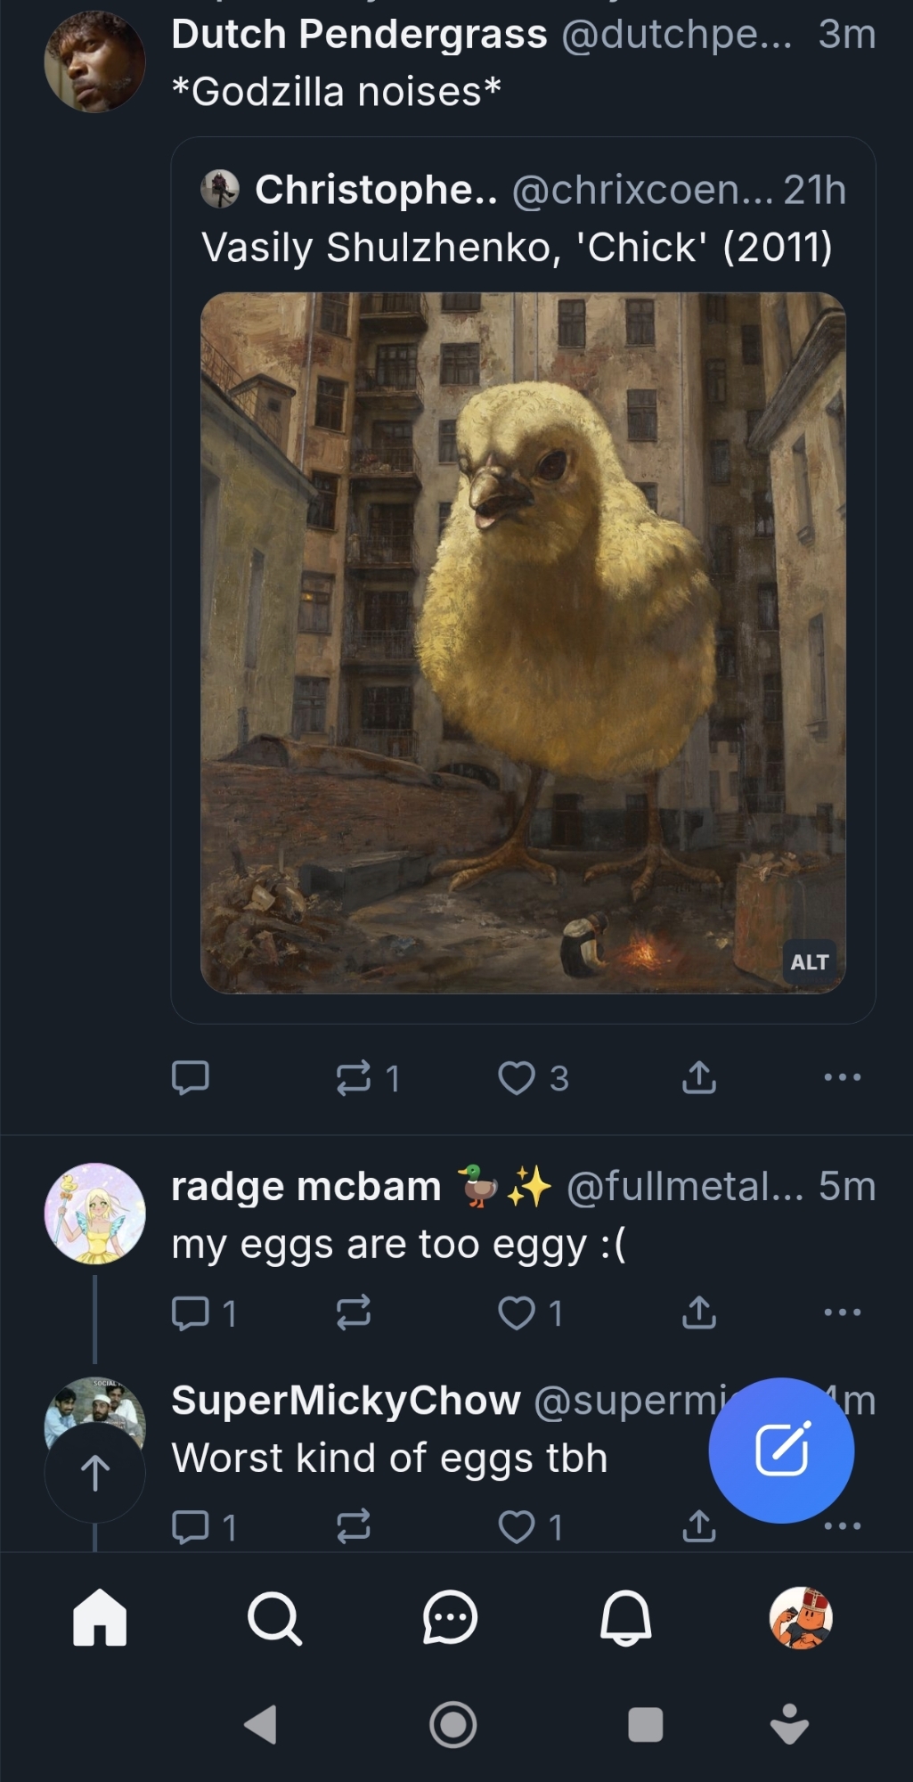Screen dimensions: 913x1782
Task: Open the Notifications bell tab
Action: click(625, 1617)
